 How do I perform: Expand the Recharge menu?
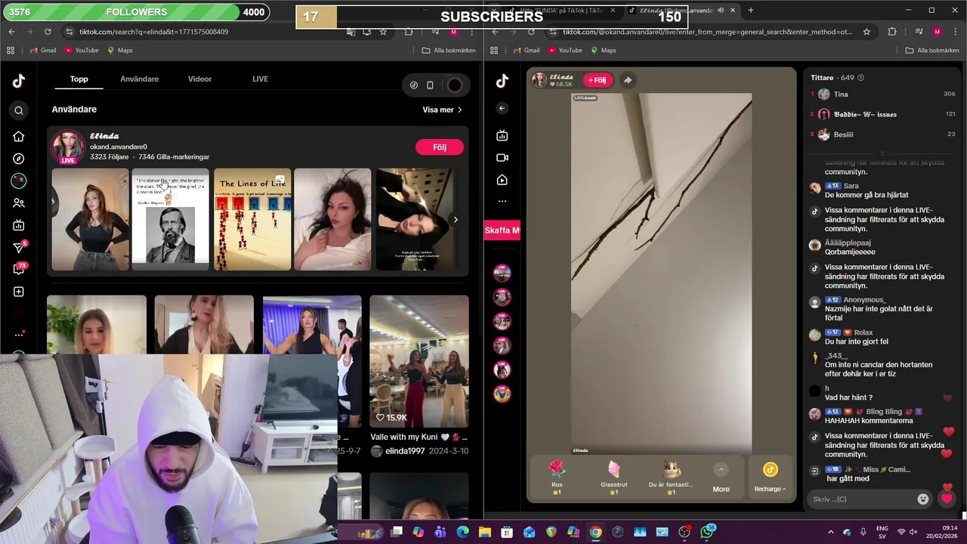pyautogui.click(x=770, y=478)
